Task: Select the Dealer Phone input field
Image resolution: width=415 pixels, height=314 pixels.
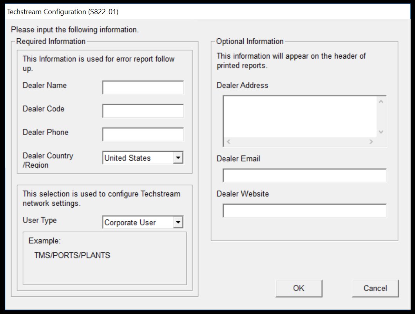Action: (143, 135)
